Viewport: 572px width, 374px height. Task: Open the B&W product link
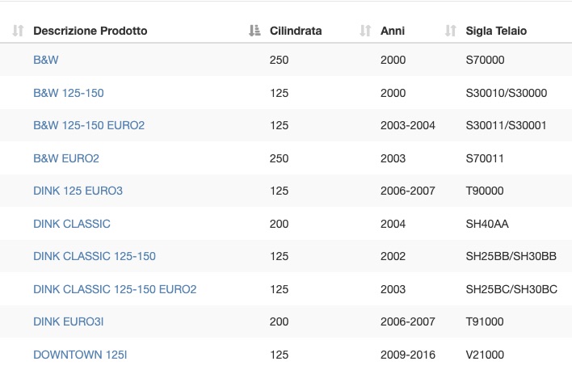(45, 60)
